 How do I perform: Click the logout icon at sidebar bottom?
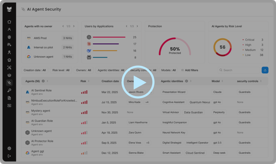click(x=9, y=156)
